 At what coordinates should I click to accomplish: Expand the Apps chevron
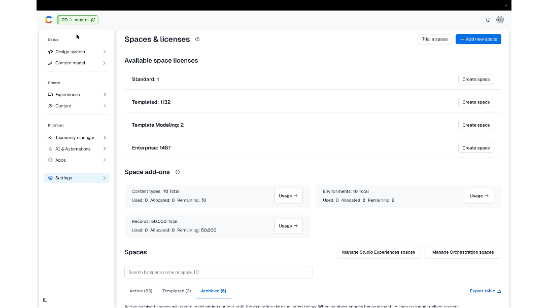pos(105,160)
